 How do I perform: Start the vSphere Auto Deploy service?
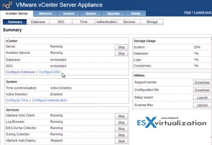coord(121,141)
